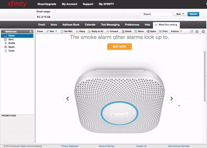Click the Sent folder icon
The height and width of the screenshot is (148, 207).
[6, 39]
